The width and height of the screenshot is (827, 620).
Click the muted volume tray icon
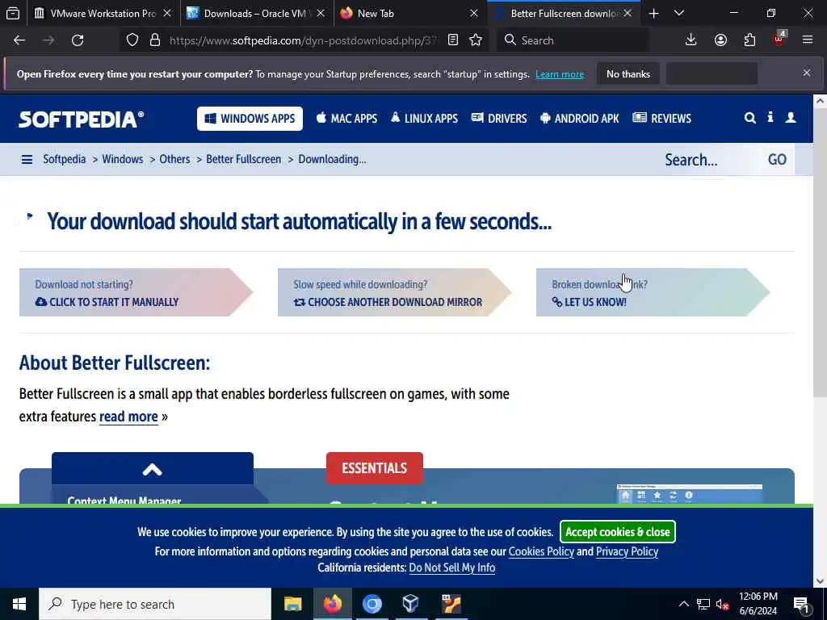point(723,604)
